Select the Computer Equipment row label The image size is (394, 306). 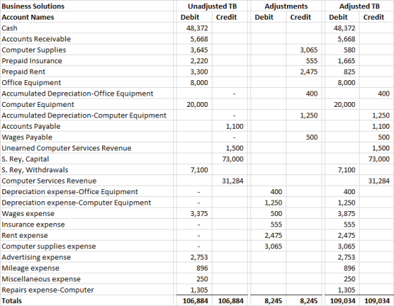[x=38, y=105]
